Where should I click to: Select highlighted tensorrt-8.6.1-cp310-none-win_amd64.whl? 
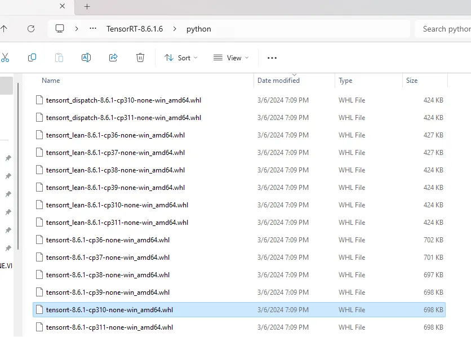point(239,309)
